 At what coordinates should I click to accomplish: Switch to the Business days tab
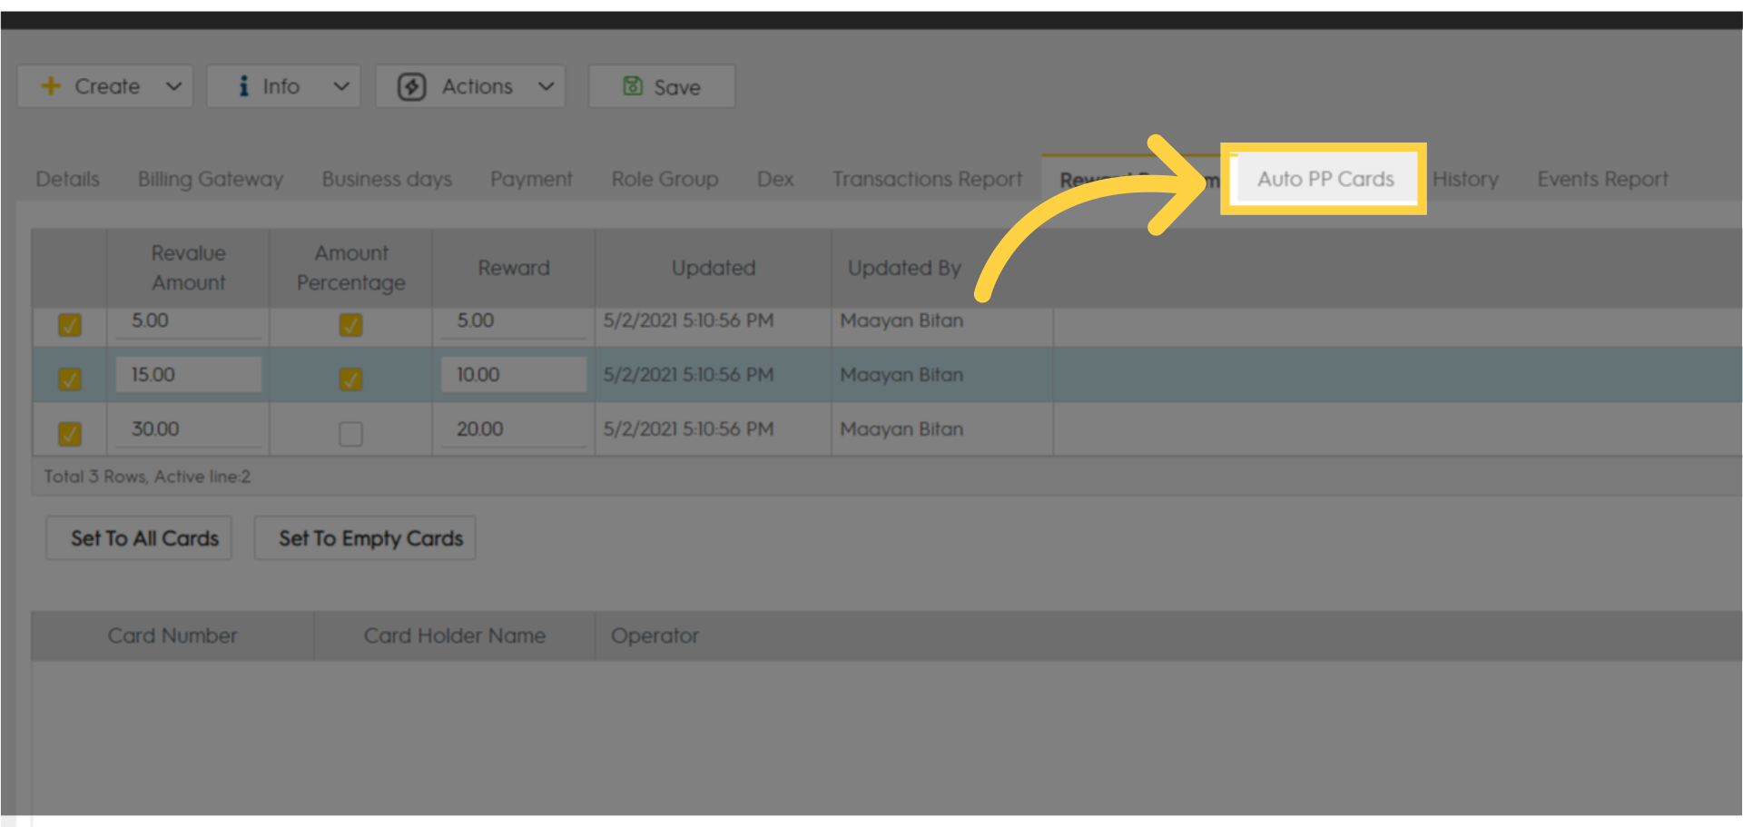coord(387,180)
